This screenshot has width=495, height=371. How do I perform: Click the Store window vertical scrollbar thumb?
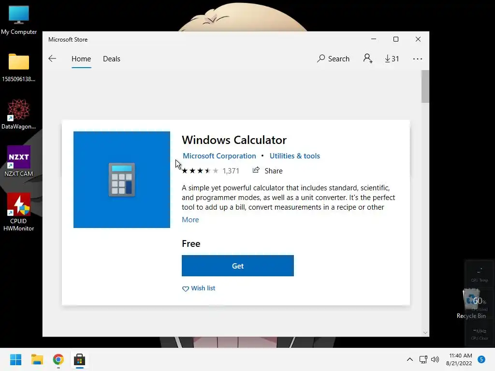click(x=425, y=86)
